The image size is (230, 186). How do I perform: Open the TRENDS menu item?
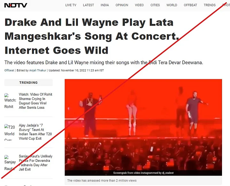point(210,5)
